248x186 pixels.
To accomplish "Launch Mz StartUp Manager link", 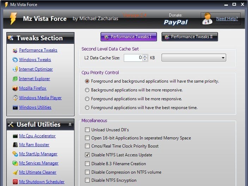I will pyautogui.click(x=38, y=154).
